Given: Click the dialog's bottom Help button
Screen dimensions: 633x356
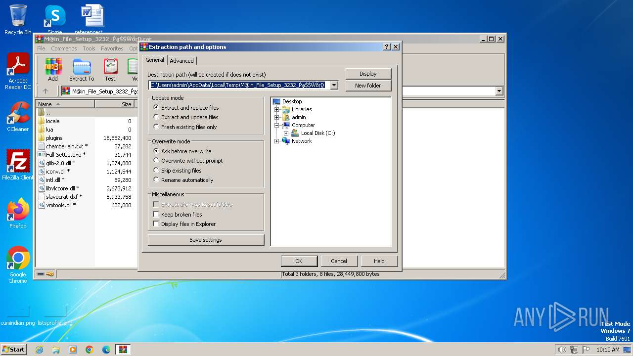Looking at the screenshot, I should pyautogui.click(x=379, y=261).
